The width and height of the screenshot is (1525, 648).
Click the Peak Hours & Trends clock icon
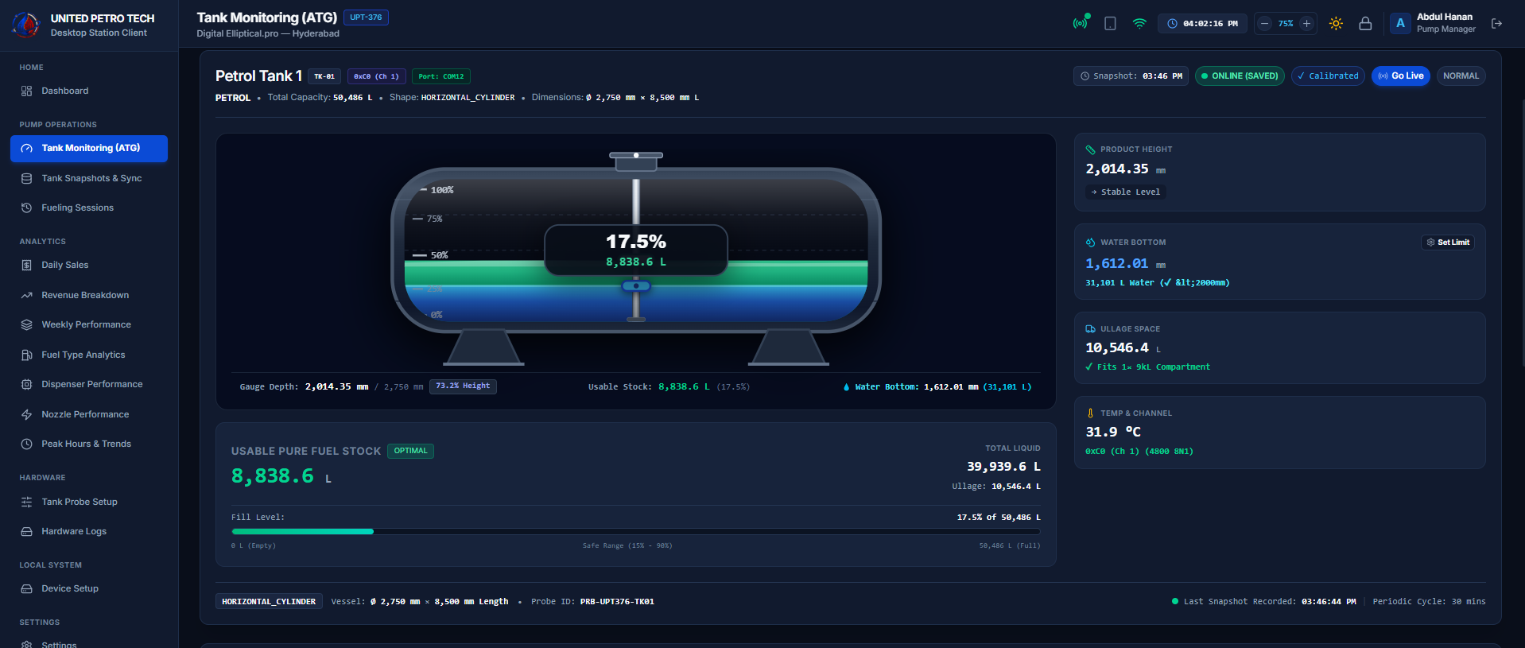(x=27, y=444)
